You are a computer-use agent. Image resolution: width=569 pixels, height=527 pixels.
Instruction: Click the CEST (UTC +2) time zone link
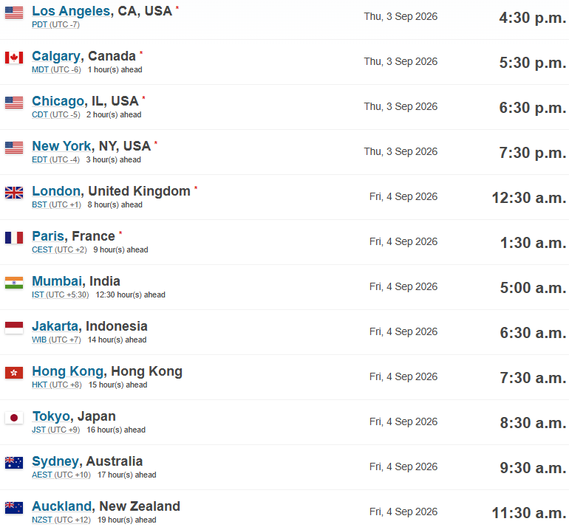click(x=59, y=249)
